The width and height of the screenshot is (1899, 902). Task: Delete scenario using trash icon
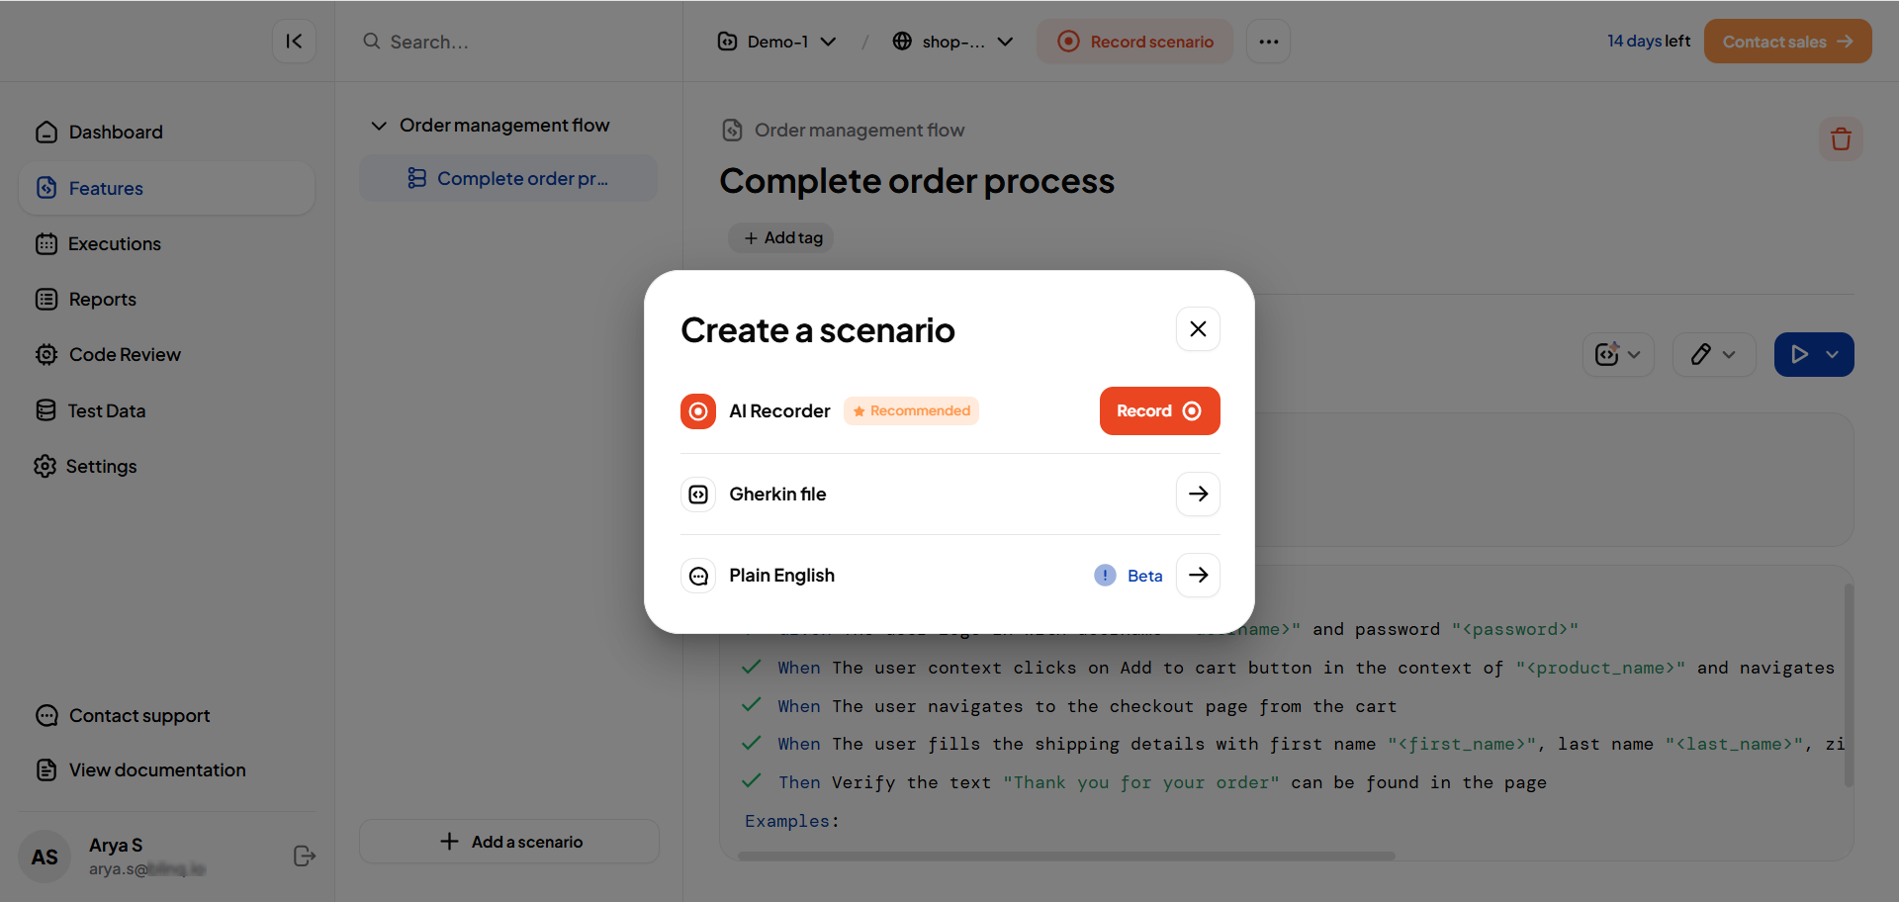(1840, 139)
